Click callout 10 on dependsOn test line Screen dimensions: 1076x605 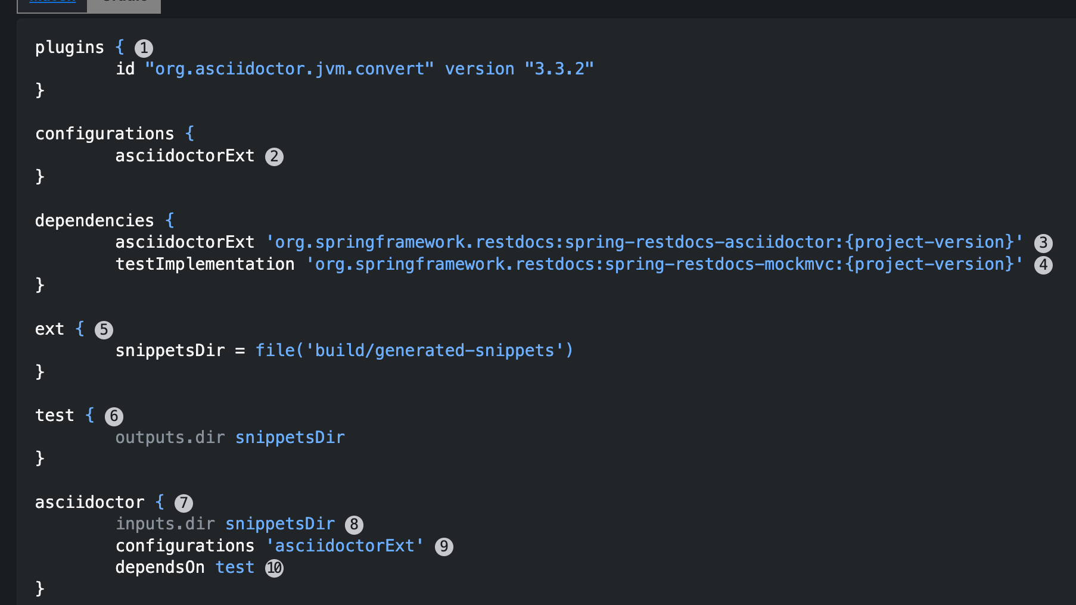click(274, 568)
